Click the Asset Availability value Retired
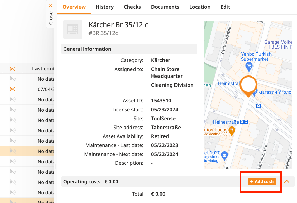Viewport: 297px width, 203px height. point(160,136)
